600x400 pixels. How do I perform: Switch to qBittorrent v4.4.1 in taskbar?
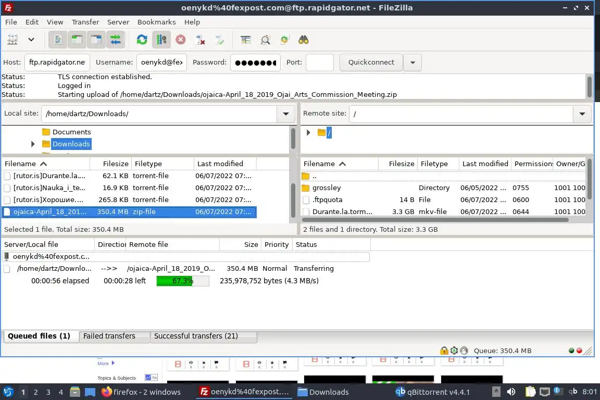432,392
